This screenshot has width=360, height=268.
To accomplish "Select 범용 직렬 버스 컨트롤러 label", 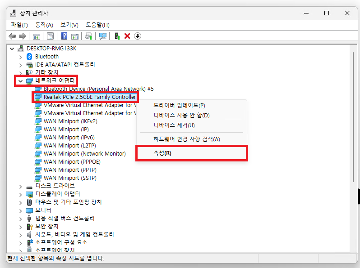I will [x=65, y=219].
